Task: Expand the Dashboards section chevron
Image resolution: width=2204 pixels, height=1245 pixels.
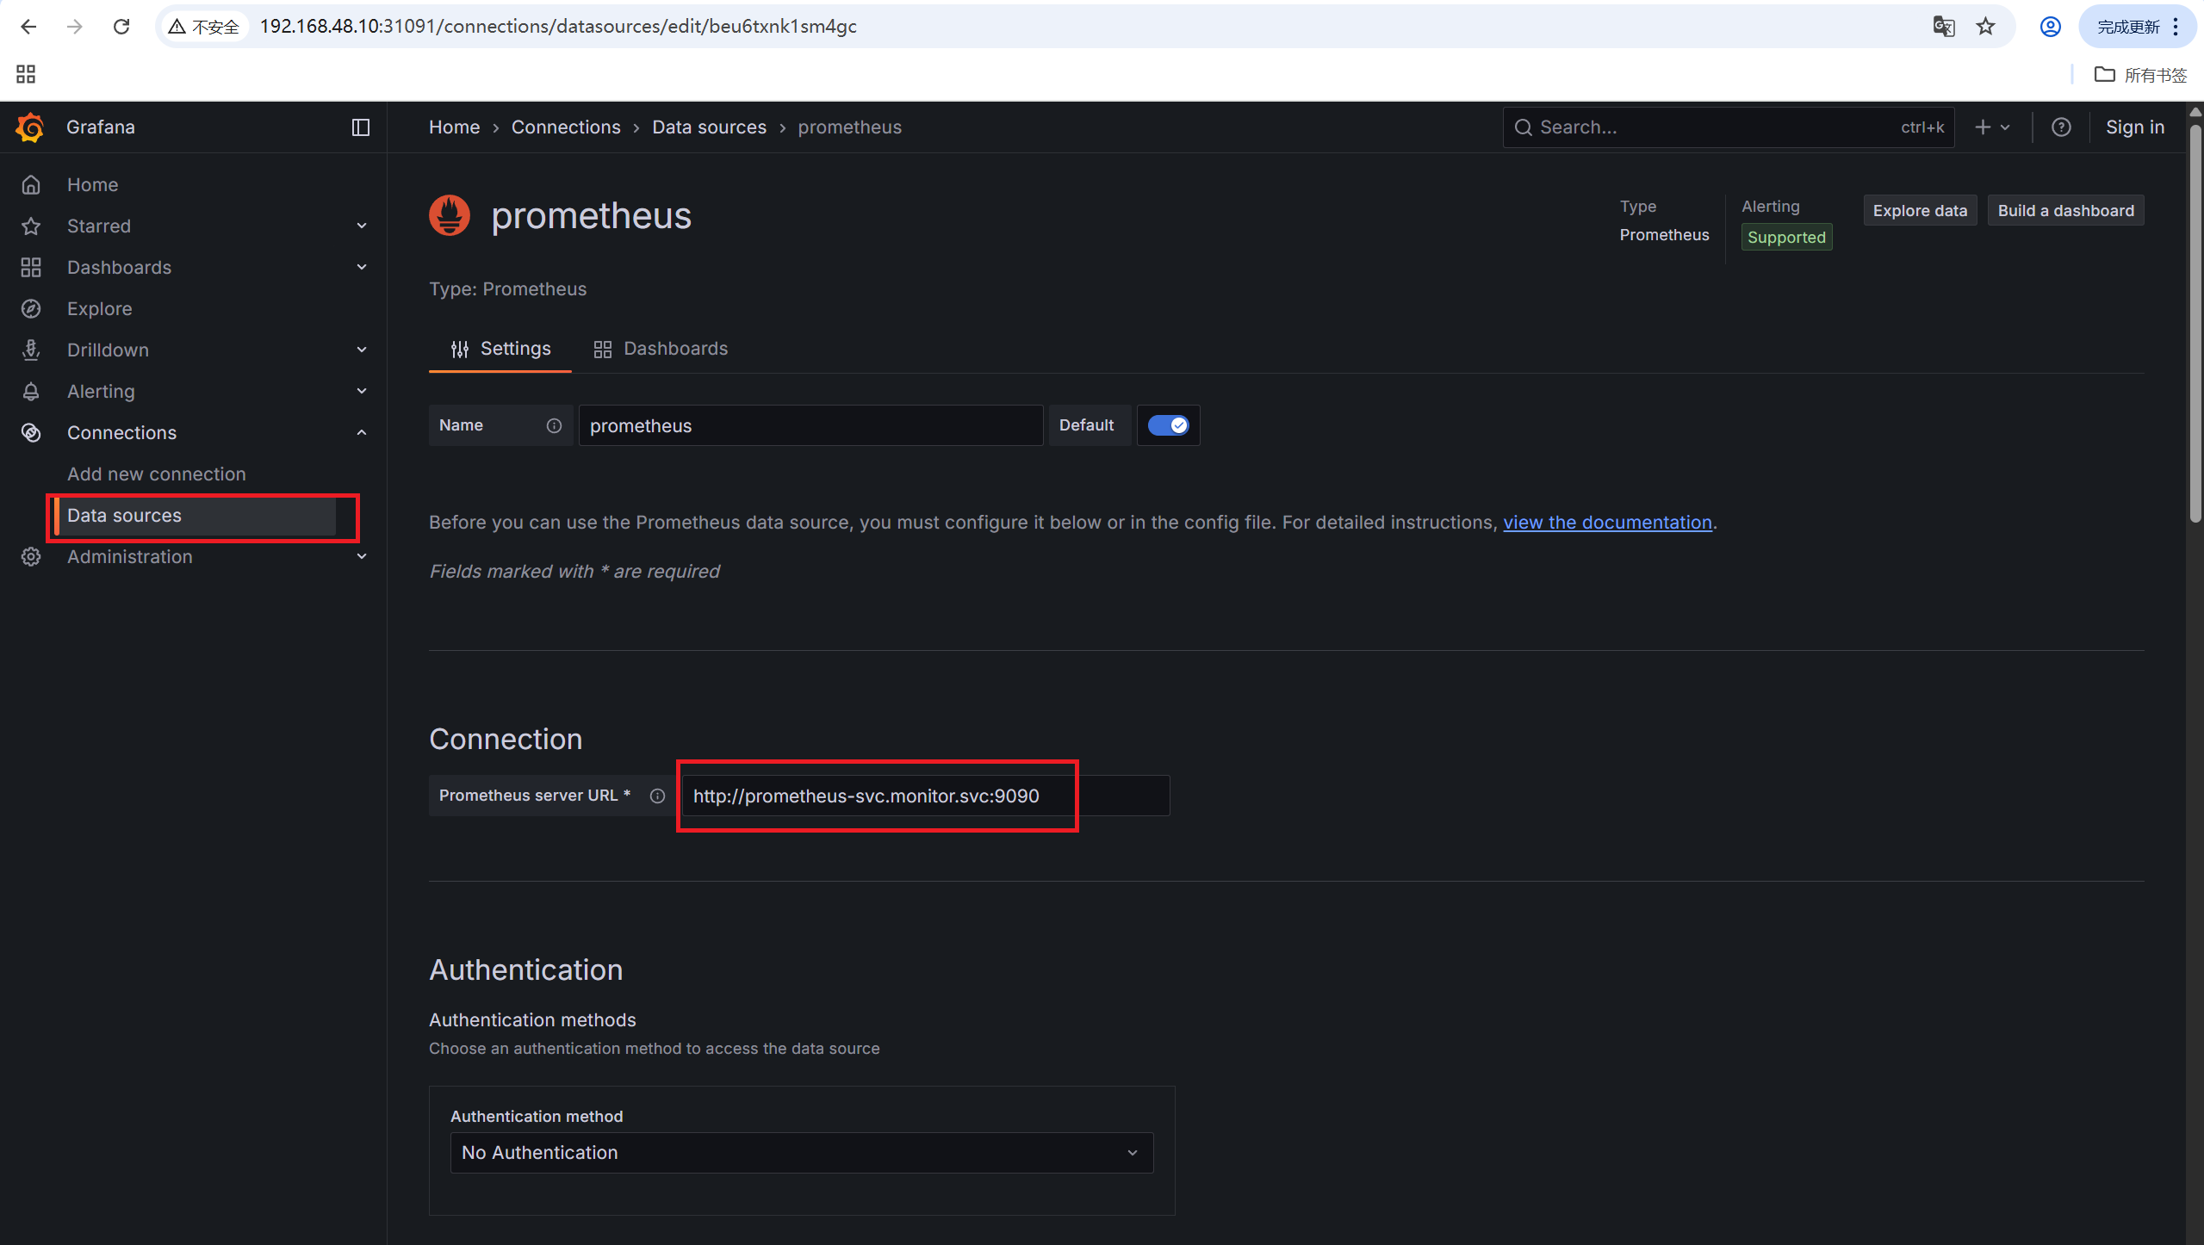Action: click(362, 267)
